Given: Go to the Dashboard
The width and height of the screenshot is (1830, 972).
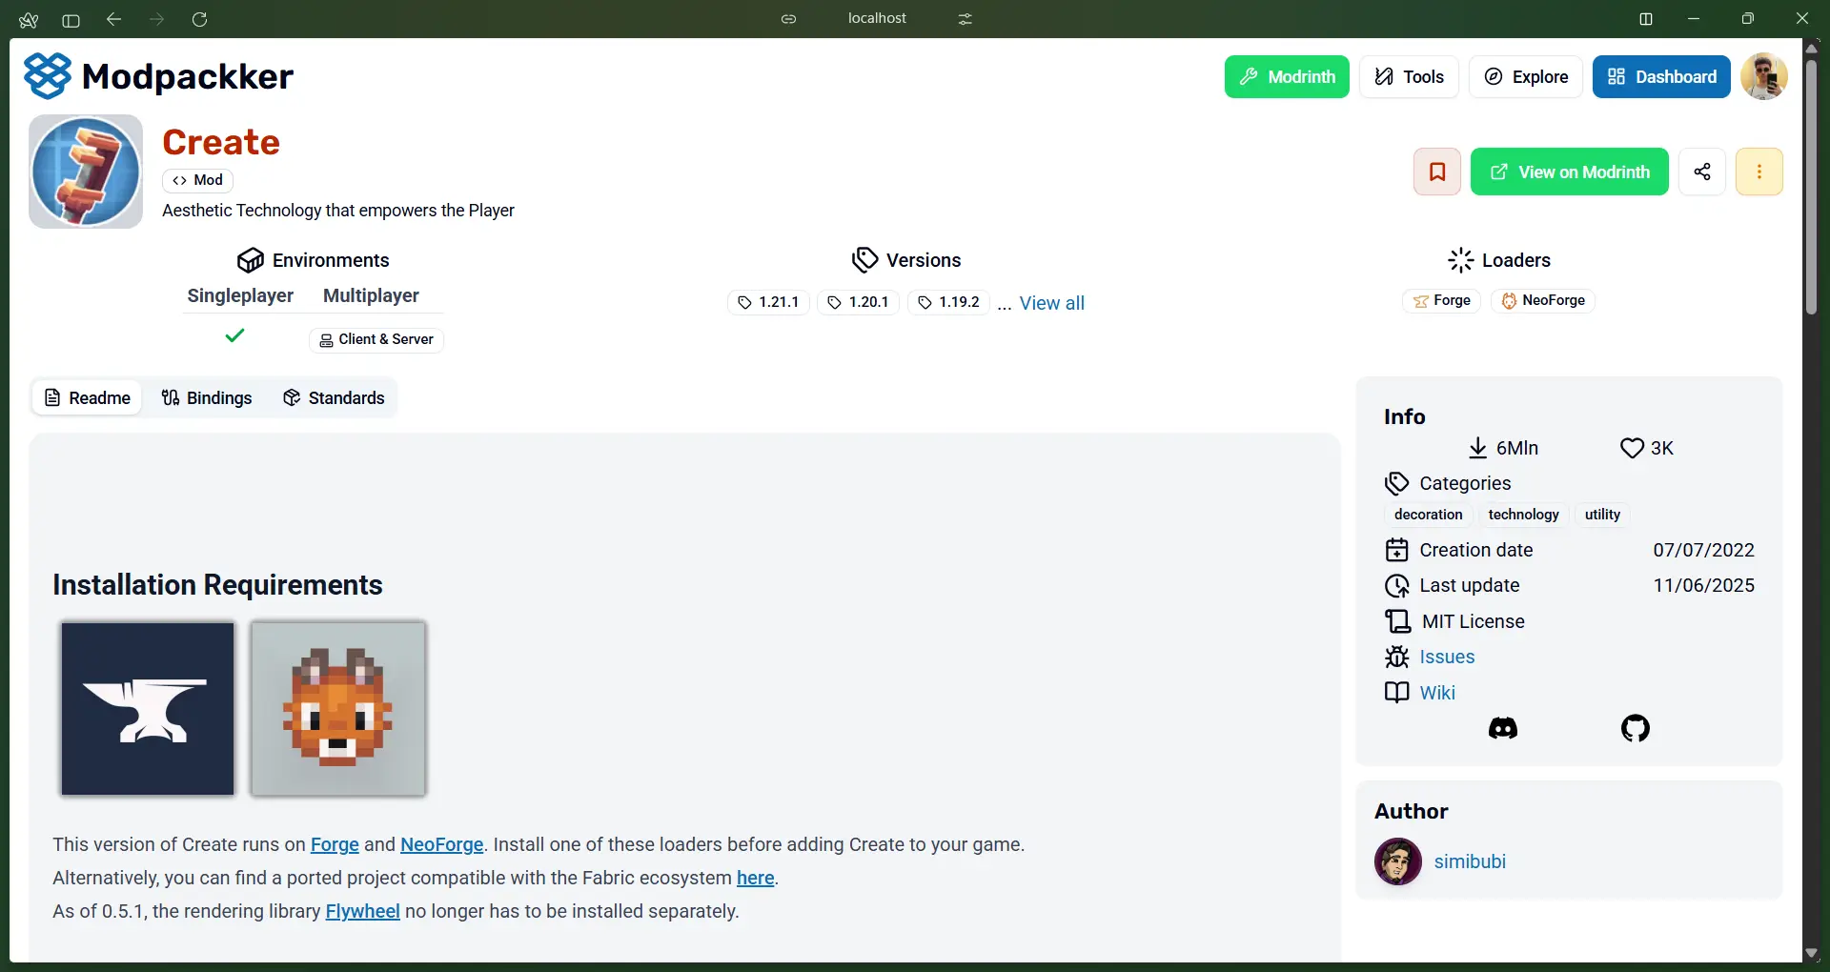Looking at the screenshot, I should coord(1661,76).
